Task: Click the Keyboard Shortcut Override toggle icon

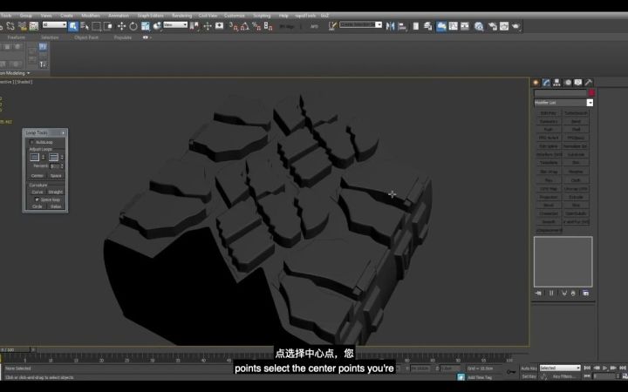Action: click(x=219, y=26)
